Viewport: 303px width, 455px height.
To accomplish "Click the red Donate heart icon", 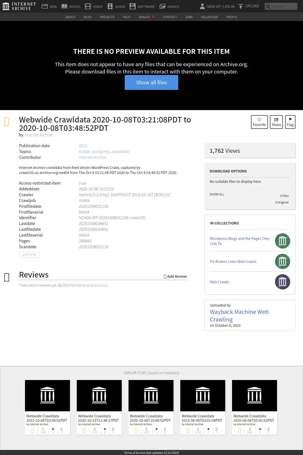I will 153,17.
